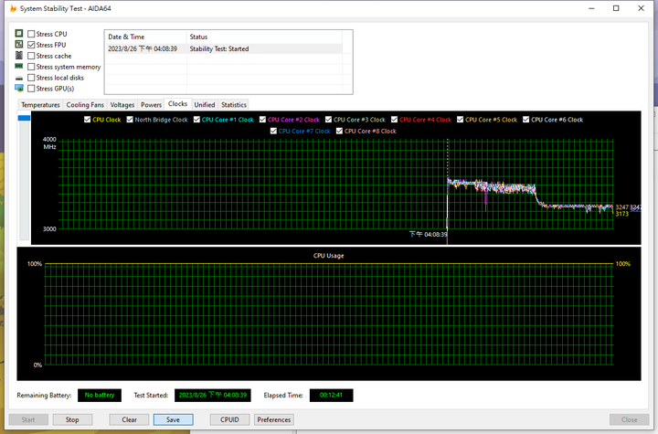The width and height of the screenshot is (658, 434).
Task: Toggle the CPU Clock graph checkbox
Action: tap(88, 120)
